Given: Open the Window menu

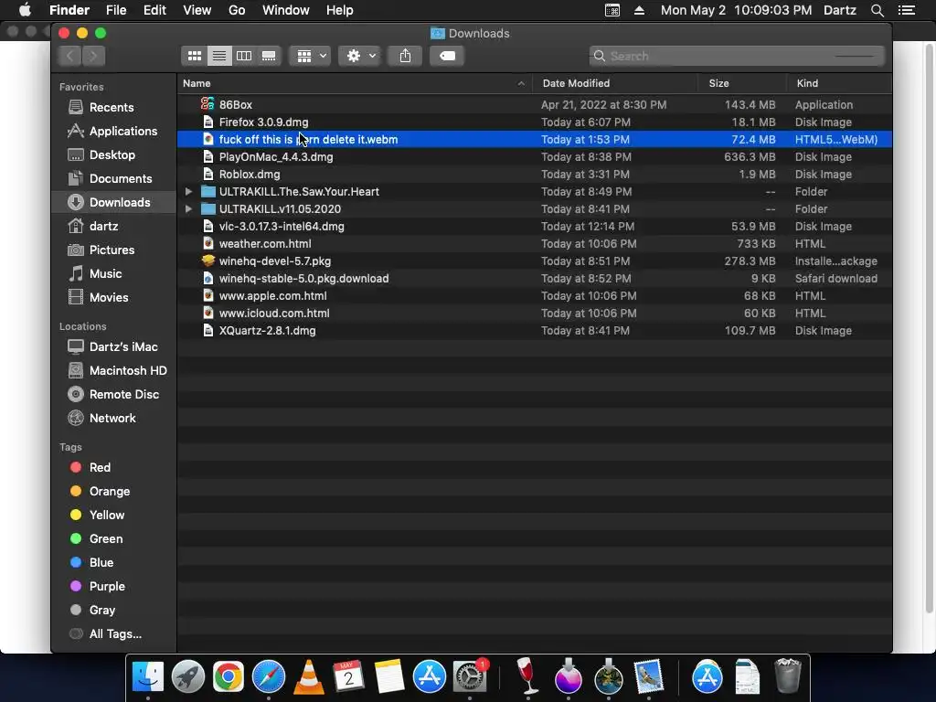Looking at the screenshot, I should pyautogui.click(x=286, y=10).
